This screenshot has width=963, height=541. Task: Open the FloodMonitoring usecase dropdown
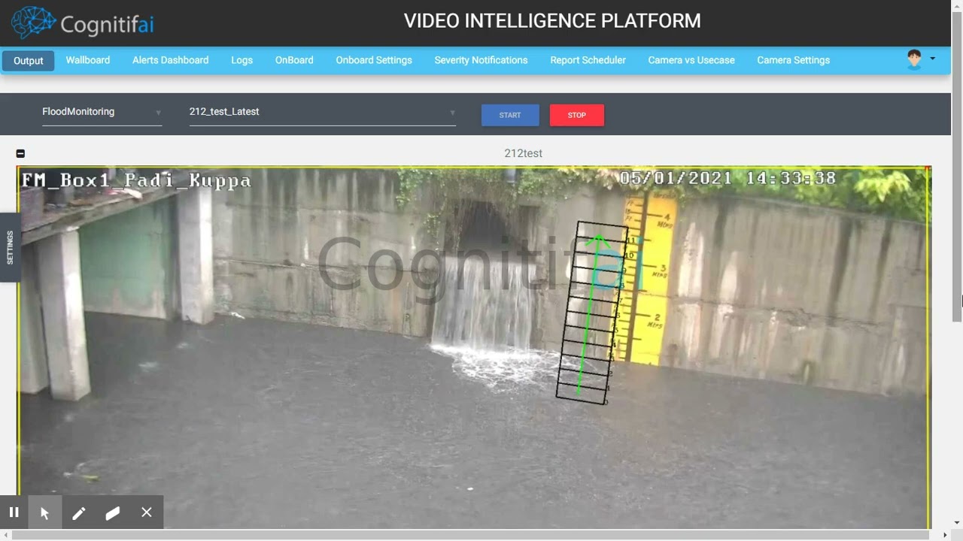point(102,112)
